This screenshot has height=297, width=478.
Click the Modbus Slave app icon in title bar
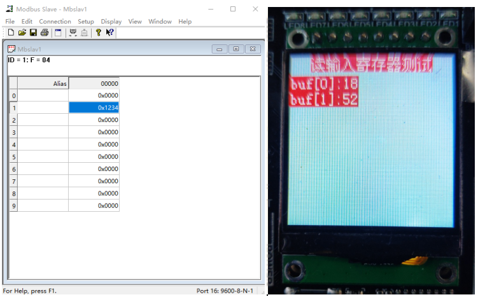[10, 9]
